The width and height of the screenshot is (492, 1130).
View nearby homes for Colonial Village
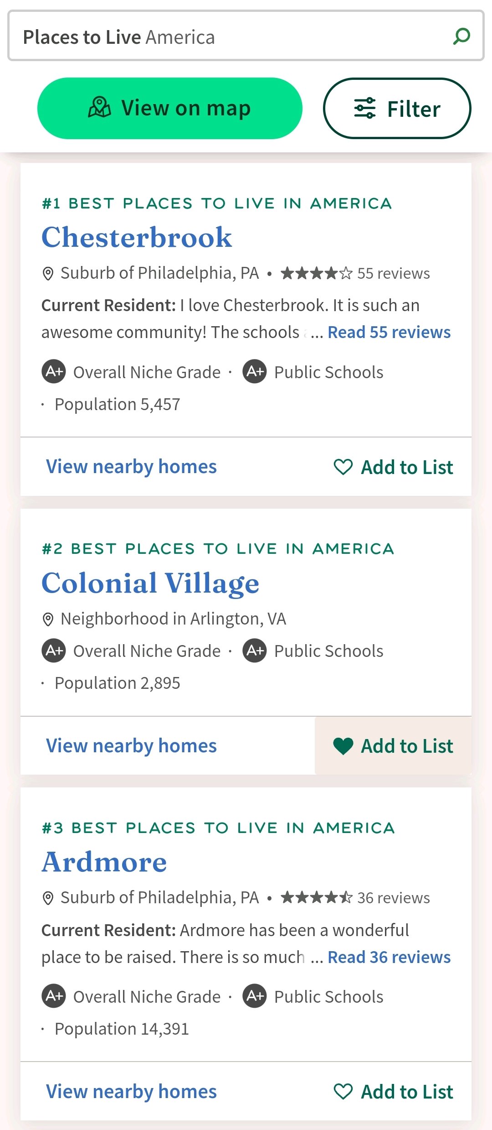click(131, 746)
